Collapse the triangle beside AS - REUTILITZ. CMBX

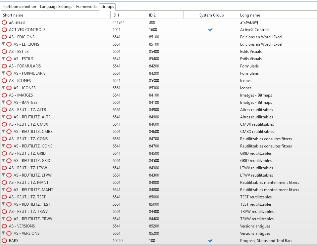[3, 132]
